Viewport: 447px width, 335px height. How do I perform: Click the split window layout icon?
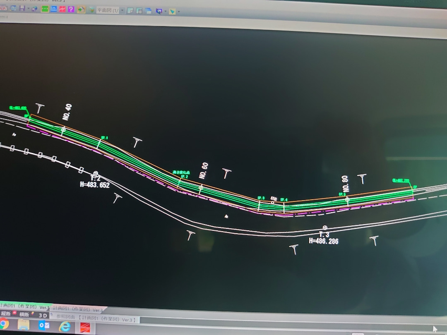pos(139,11)
